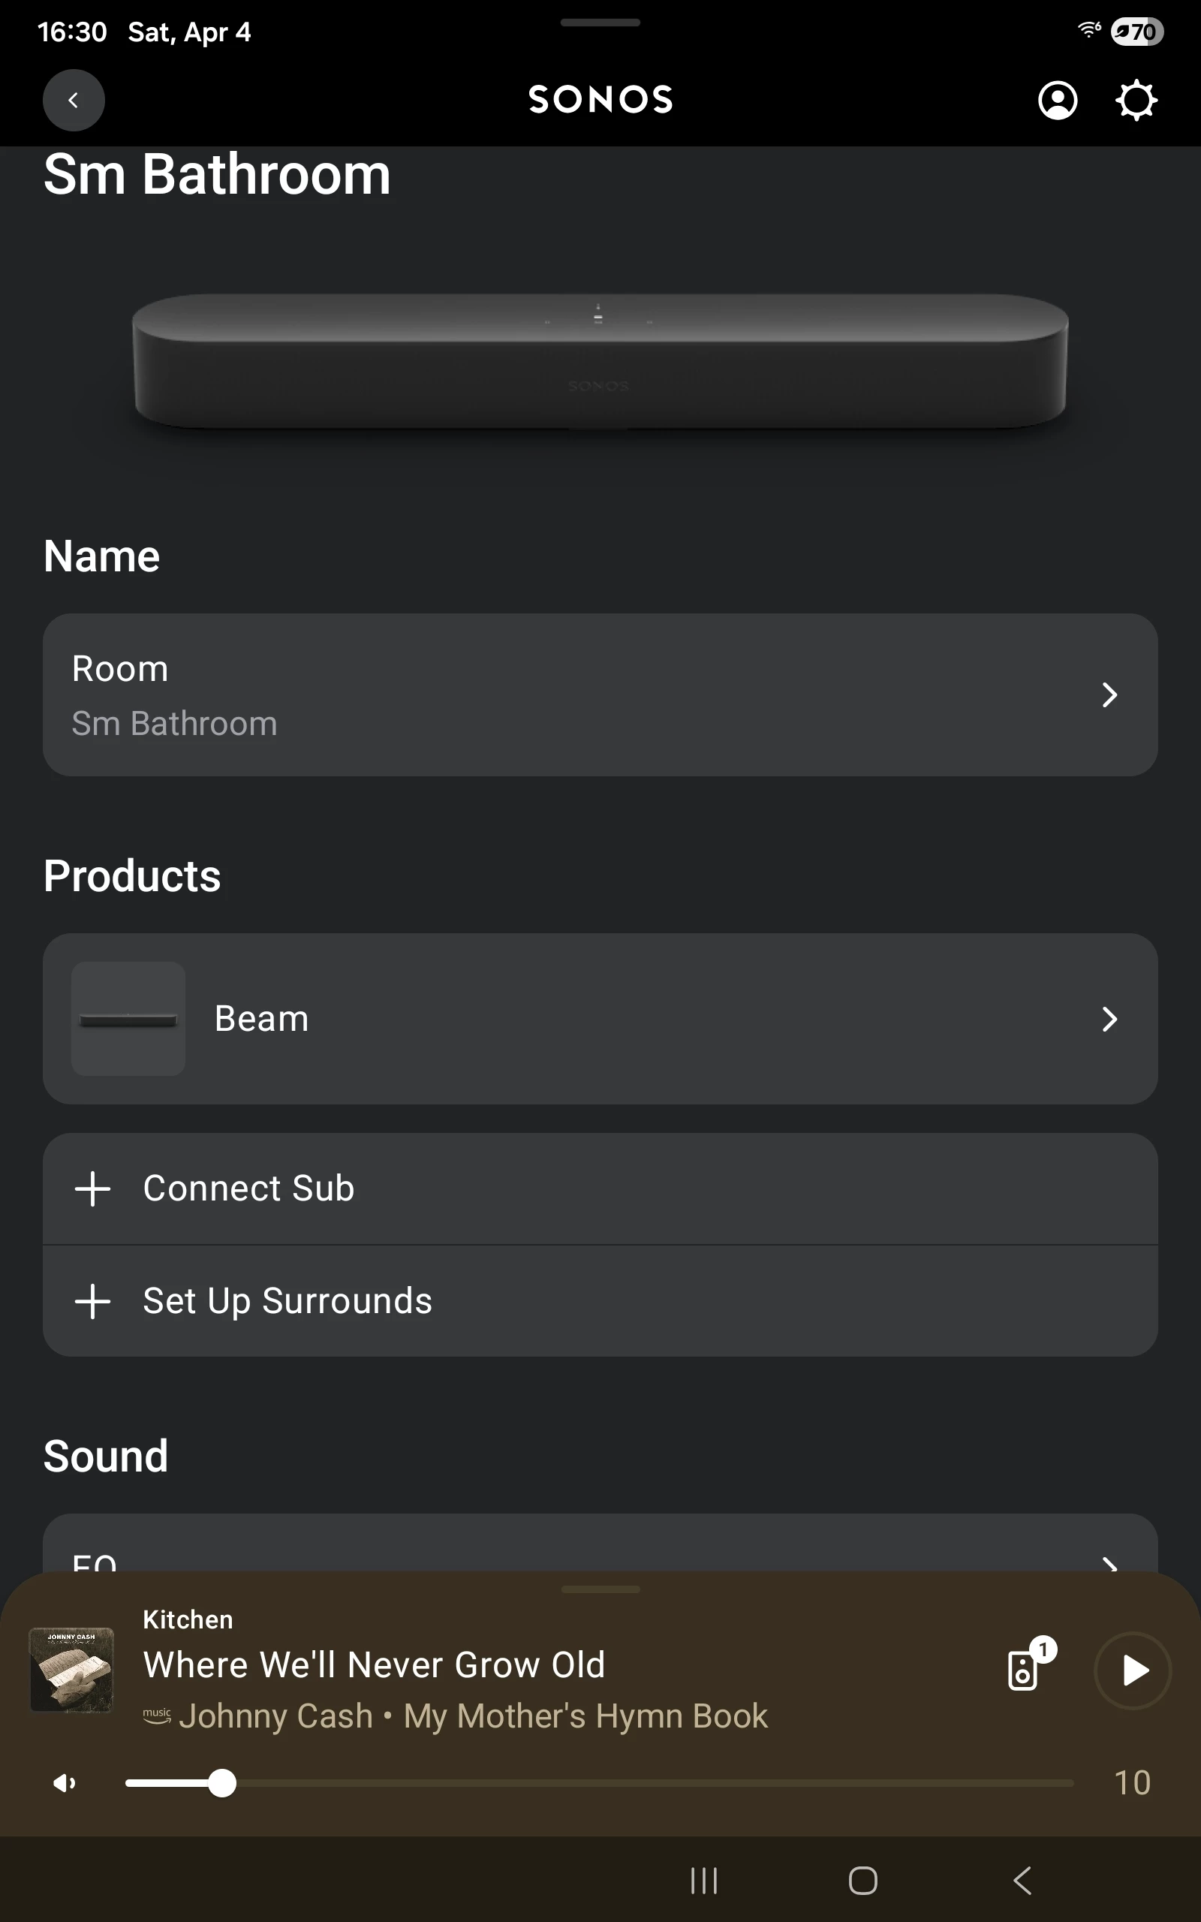Viewport: 1201px width, 1922px height.
Task: Mute using the volume speaker icon
Action: pos(65,1783)
